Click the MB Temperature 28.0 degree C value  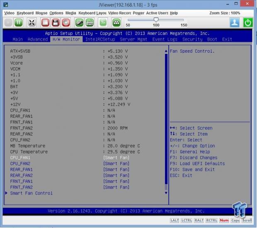[x=124, y=146]
